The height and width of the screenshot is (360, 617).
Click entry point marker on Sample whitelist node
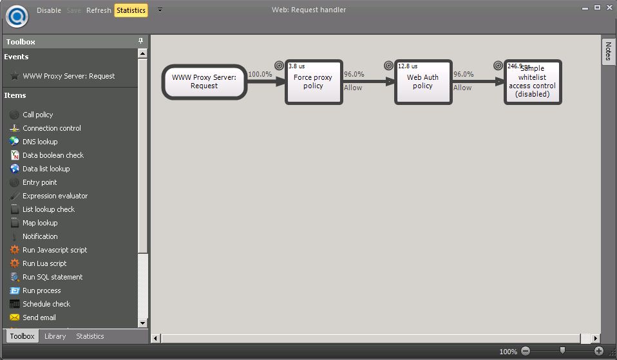498,65
